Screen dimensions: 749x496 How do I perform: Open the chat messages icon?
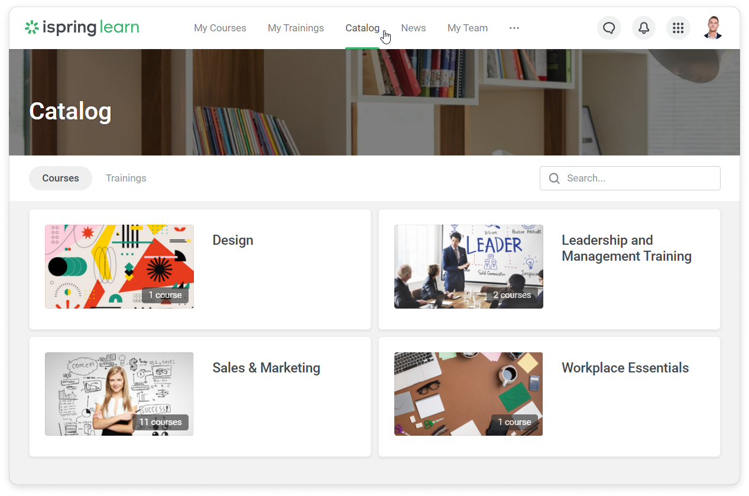click(x=609, y=28)
